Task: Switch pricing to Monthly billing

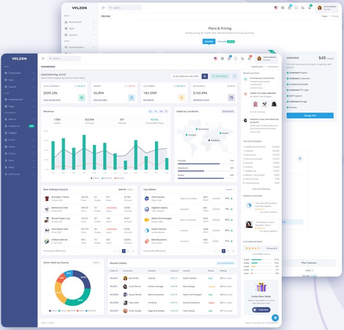Action: pos(209,41)
